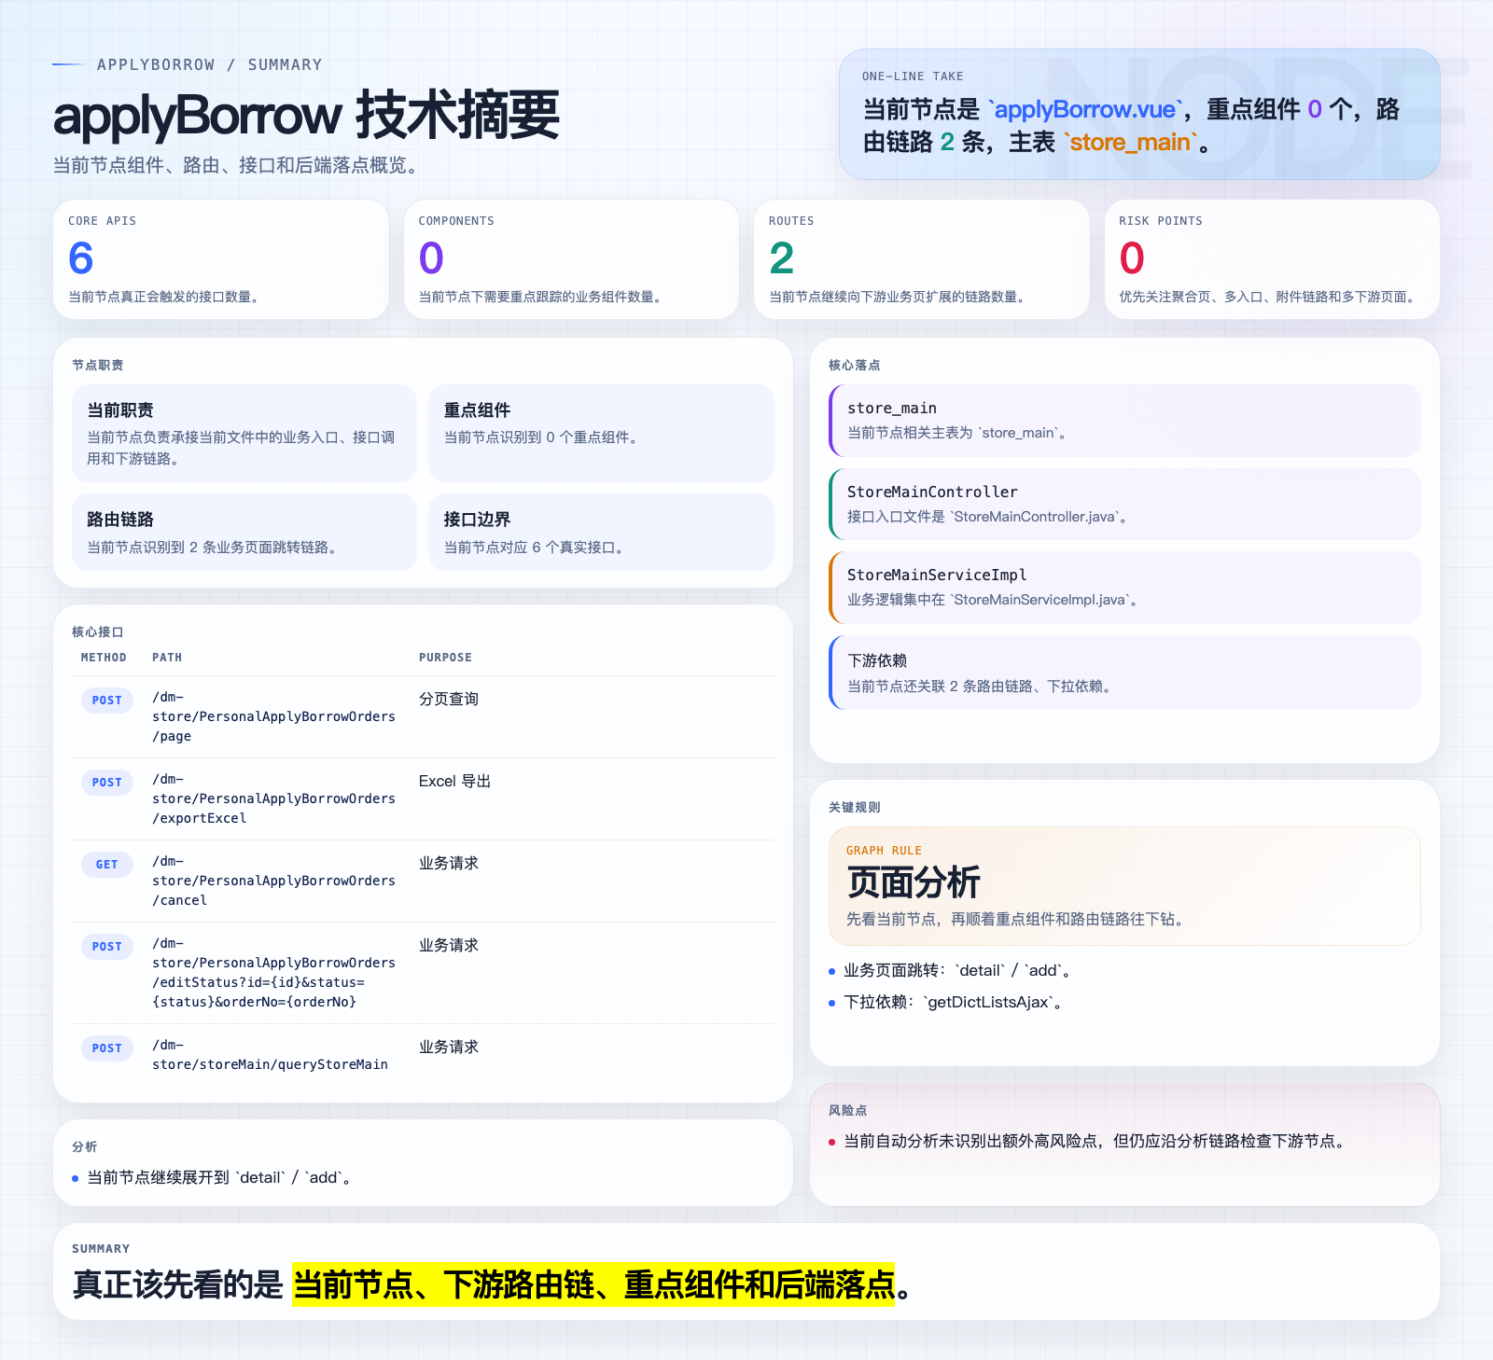Image resolution: width=1493 pixels, height=1360 pixels.
Task: Click the Excel 导出 purpose cell
Action: (454, 781)
